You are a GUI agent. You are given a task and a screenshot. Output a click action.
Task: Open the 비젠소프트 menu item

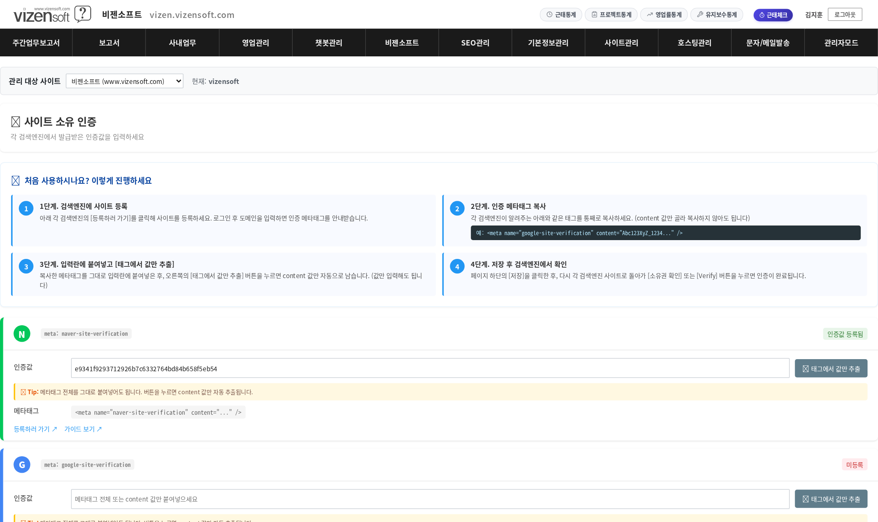point(402,43)
